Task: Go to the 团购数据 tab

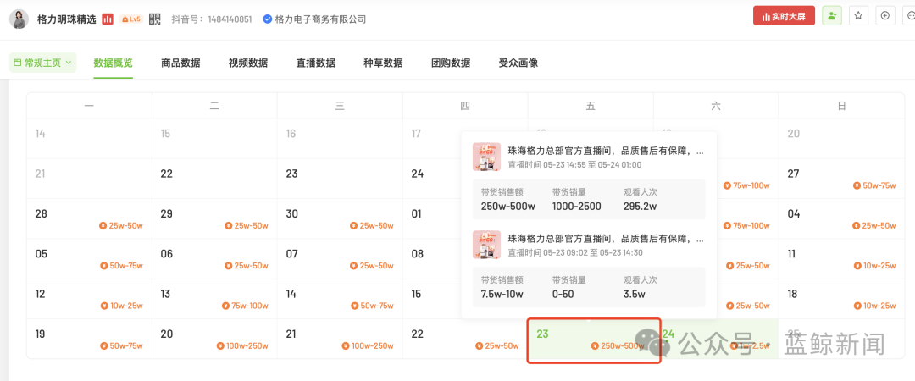Action: coord(451,63)
